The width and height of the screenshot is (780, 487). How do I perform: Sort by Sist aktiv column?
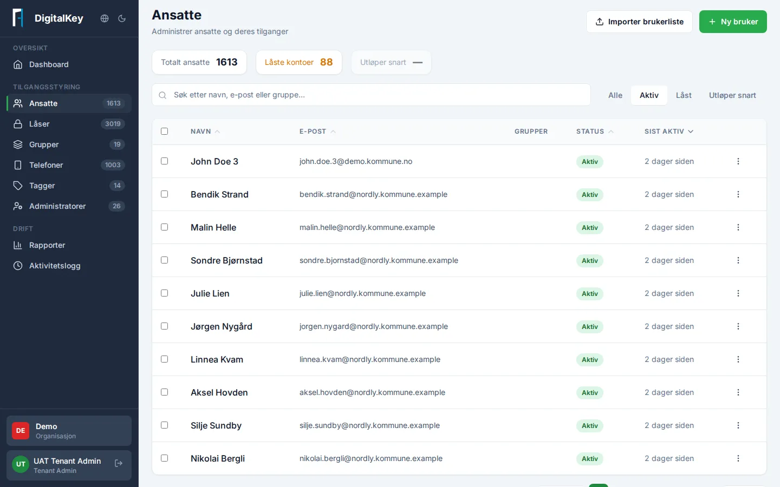tap(669, 131)
